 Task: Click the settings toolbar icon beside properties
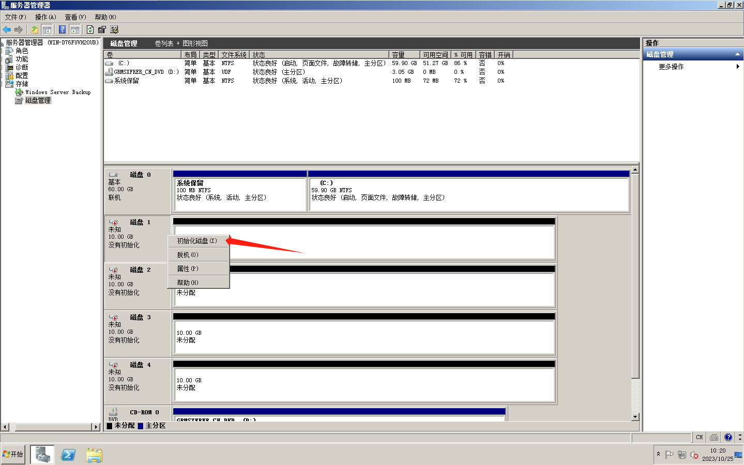pyautogui.click(x=114, y=29)
